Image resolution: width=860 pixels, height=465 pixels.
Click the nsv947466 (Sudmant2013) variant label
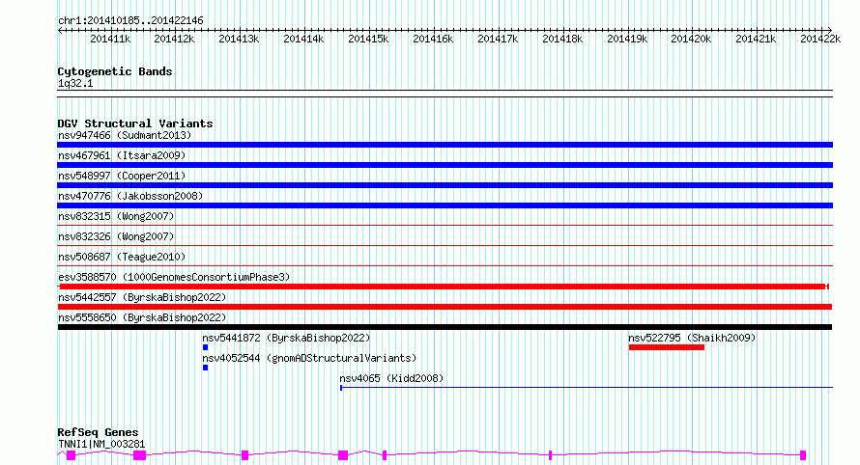(125, 135)
